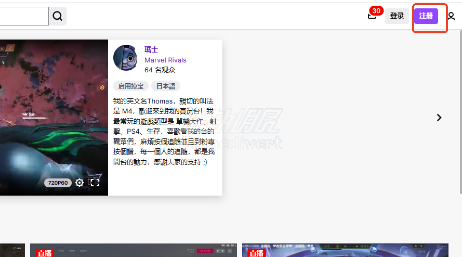Toggle fullscreen on the video player
This screenshot has height=257, width=462.
tap(94, 183)
